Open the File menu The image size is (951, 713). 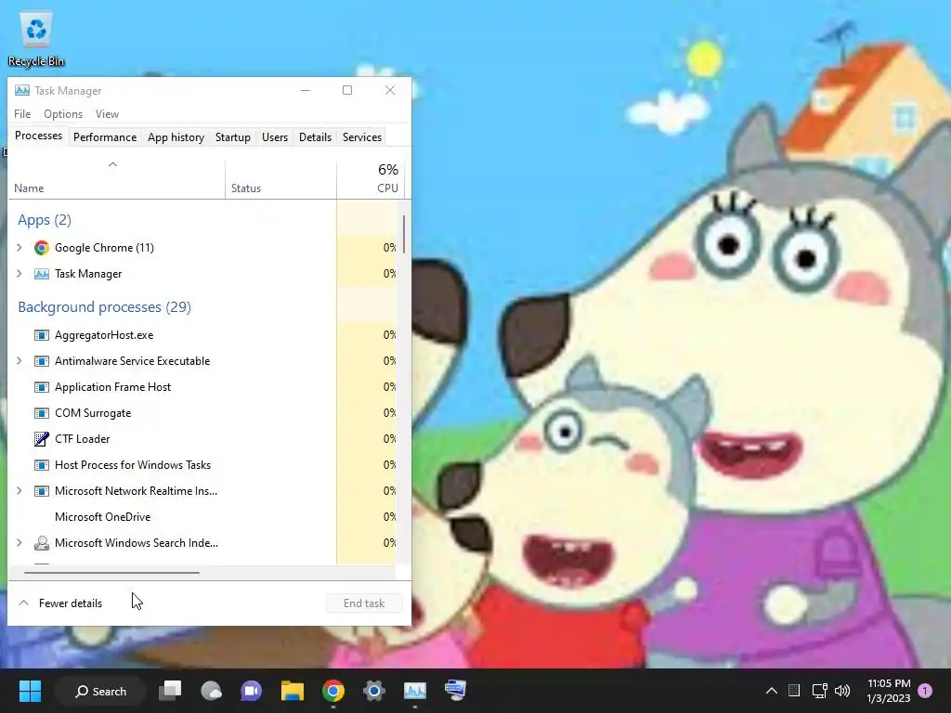click(22, 114)
